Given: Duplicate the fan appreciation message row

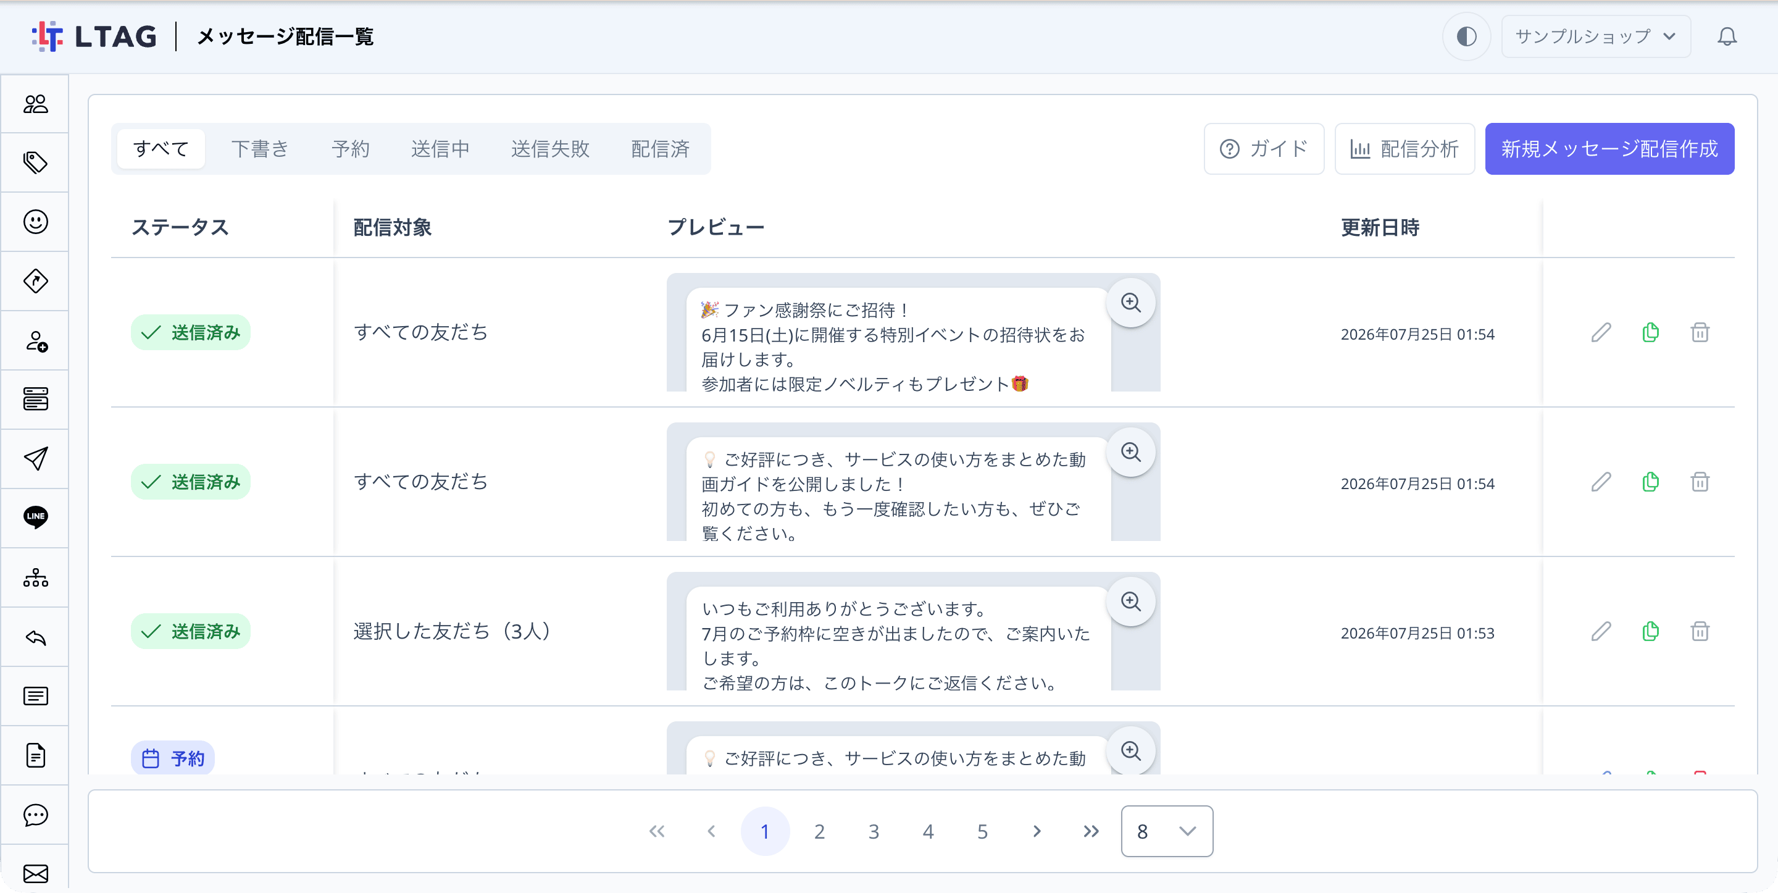Looking at the screenshot, I should pos(1650,333).
